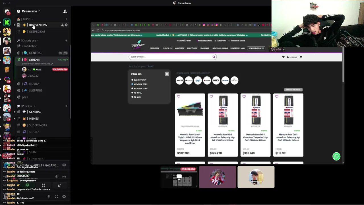Viewport: 364px width, 205px height.
Task: Open GARANTÍA - RMA link
Action: tap(184, 41)
